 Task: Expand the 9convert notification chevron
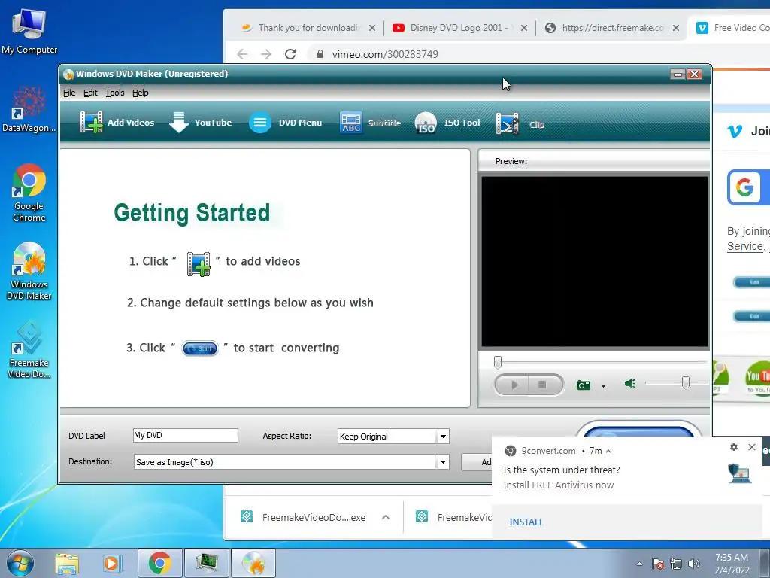point(608,451)
